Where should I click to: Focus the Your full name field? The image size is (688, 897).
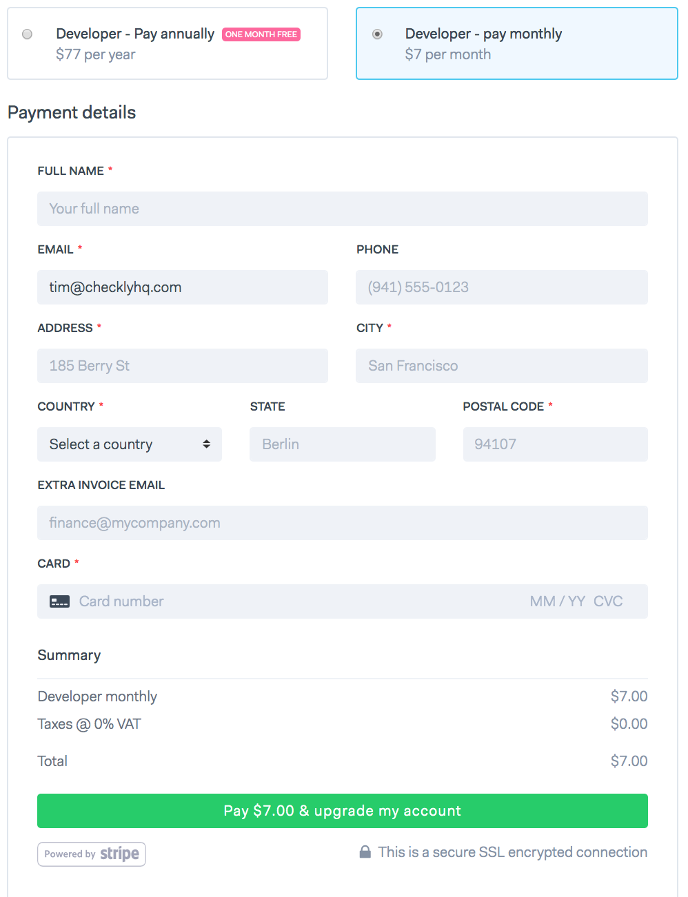coord(342,209)
